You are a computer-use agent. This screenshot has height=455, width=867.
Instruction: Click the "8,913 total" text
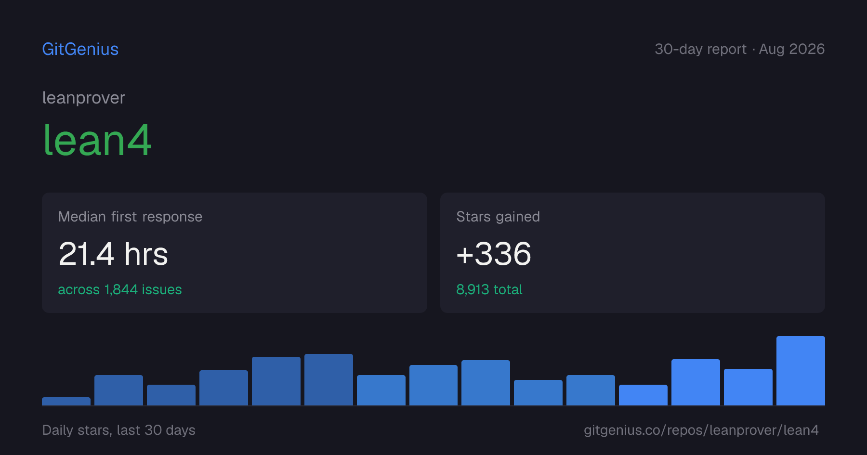pyautogui.click(x=489, y=289)
